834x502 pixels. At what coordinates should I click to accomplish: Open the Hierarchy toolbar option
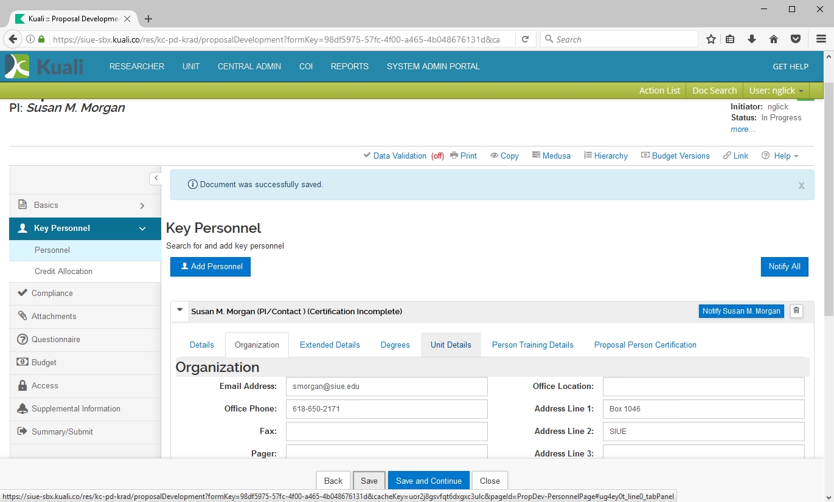[605, 156]
